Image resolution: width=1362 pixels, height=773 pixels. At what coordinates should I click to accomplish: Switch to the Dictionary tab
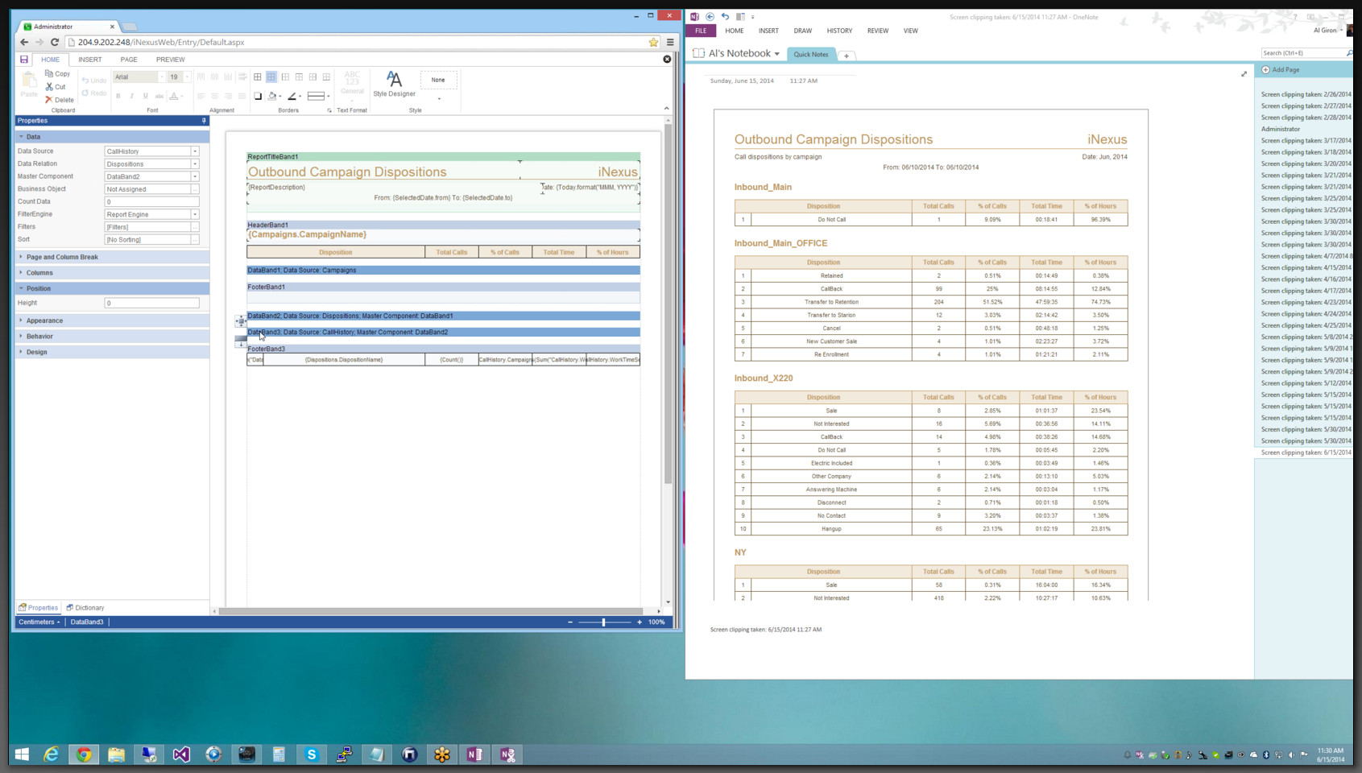point(85,608)
